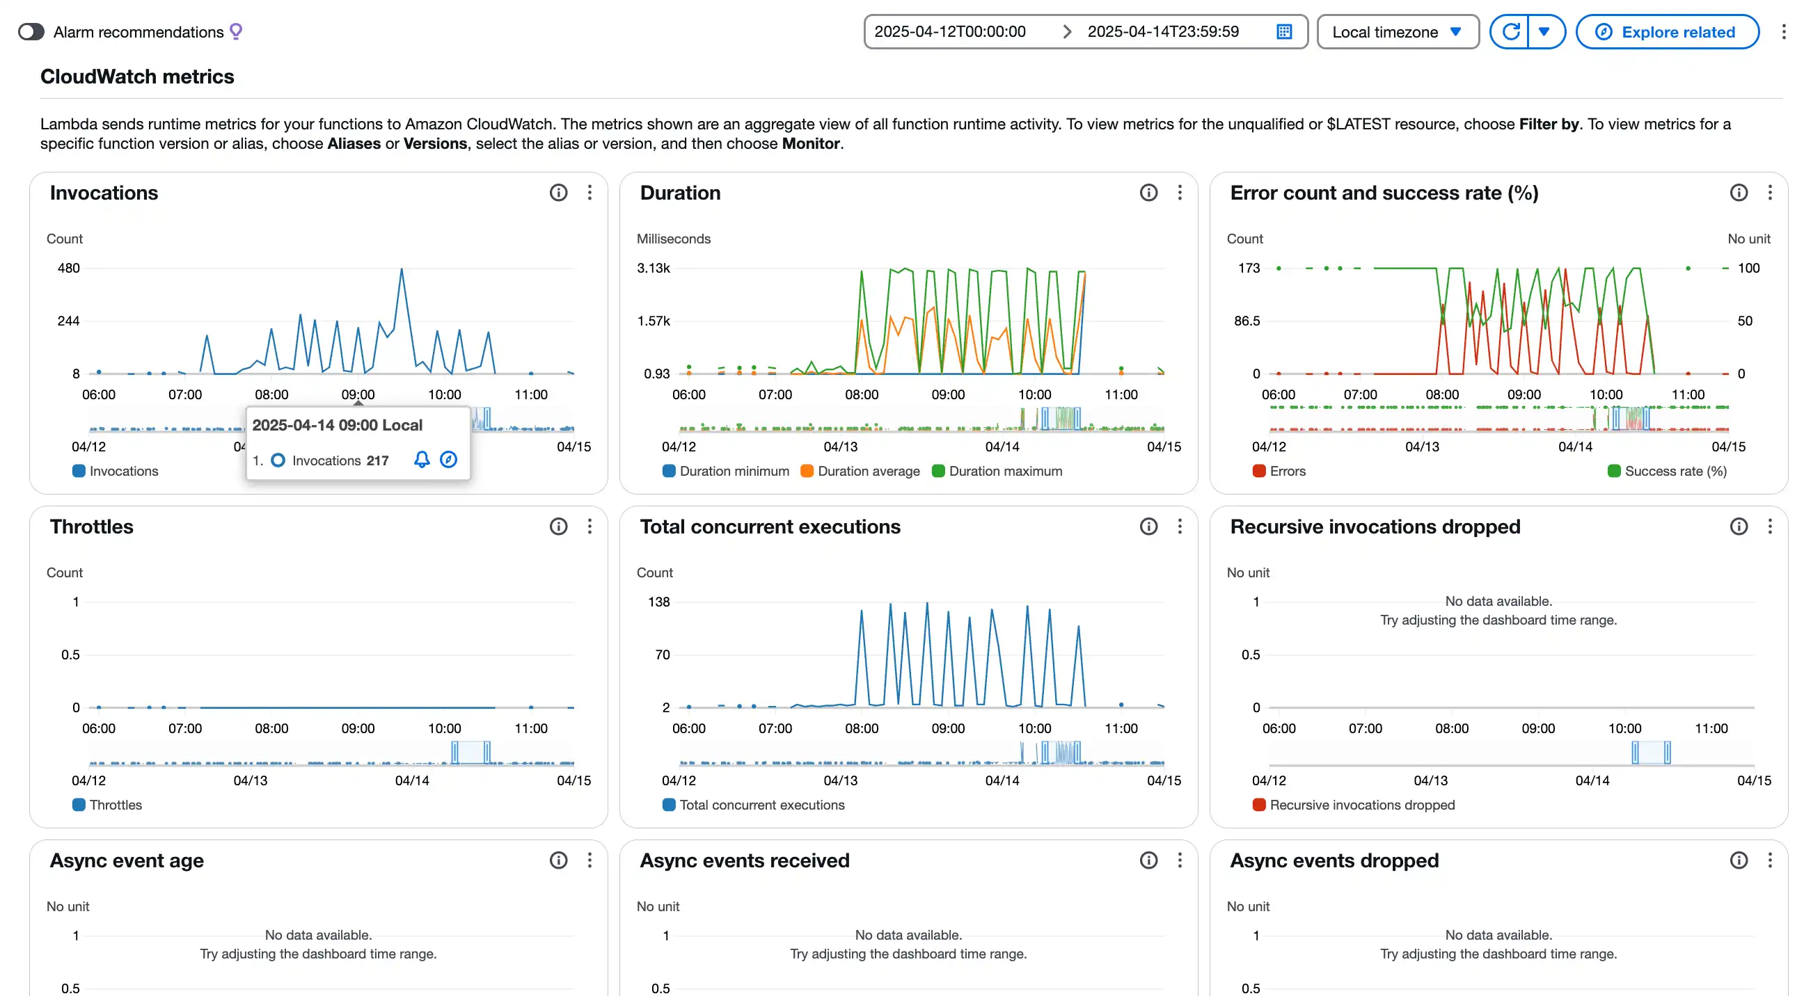Show info for Total concurrent executions
Image resolution: width=1804 pixels, height=996 pixels.
(1148, 527)
